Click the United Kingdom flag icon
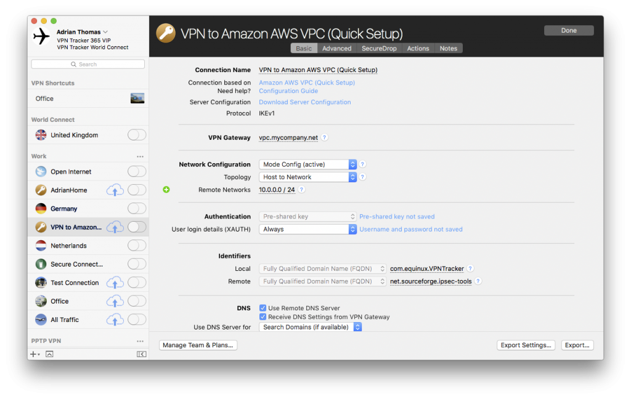 [x=40, y=135]
